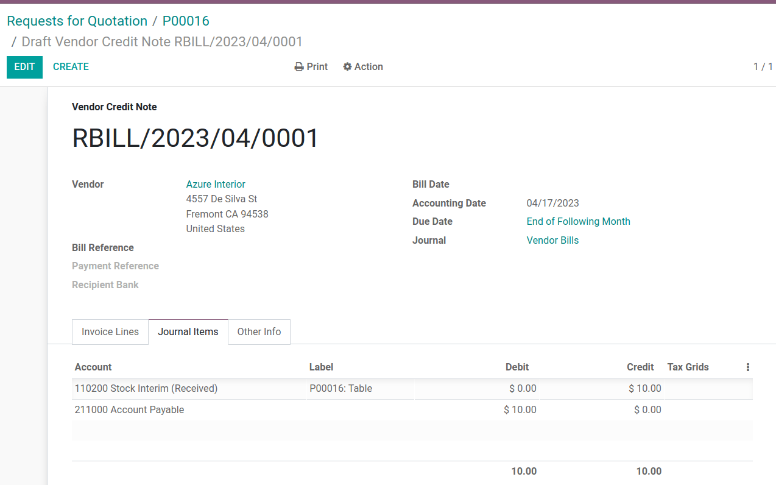Click the 1 / 1 pager indicator
Screen dimensions: 776x485
[x=763, y=67]
